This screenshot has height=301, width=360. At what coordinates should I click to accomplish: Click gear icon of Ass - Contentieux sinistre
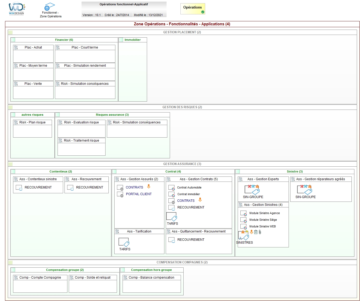[x=16, y=179]
